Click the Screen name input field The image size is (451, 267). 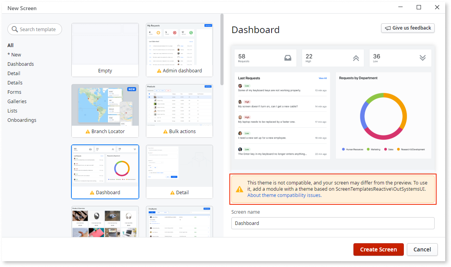[333, 223]
